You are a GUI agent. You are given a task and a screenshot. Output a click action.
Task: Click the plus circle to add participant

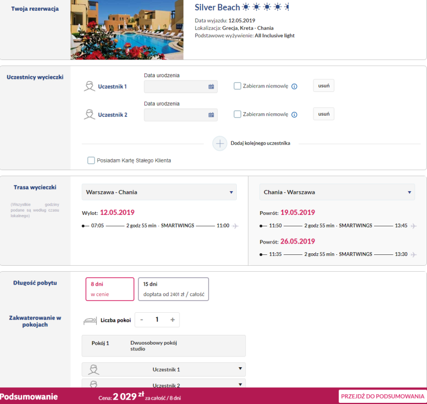pos(220,143)
